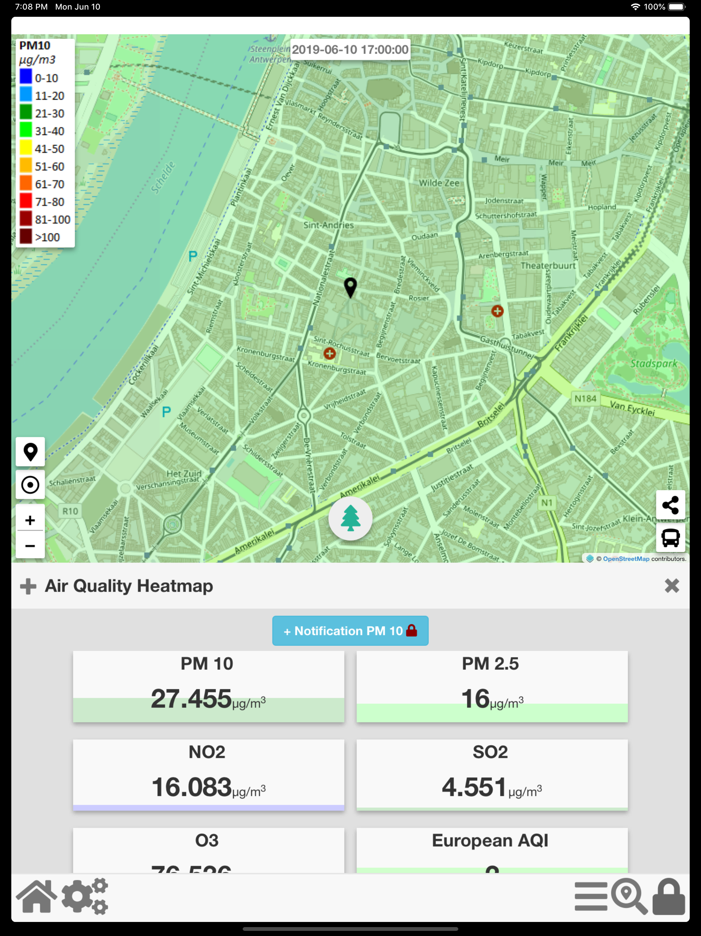Tap the + Notification PM 10 button
This screenshot has height=936, width=701.
coord(350,630)
